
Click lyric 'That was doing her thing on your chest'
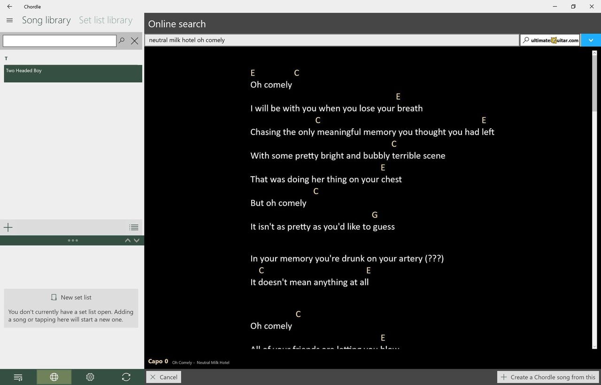tap(326, 179)
